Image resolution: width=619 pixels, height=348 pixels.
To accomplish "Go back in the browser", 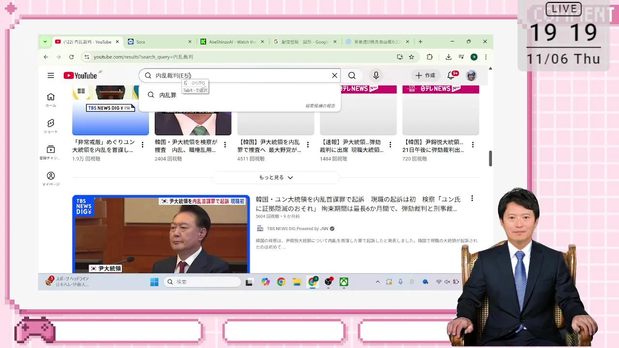I will [46, 57].
